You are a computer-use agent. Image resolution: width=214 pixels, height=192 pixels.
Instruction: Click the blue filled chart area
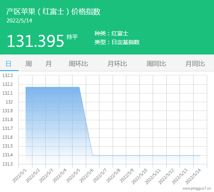52,123
